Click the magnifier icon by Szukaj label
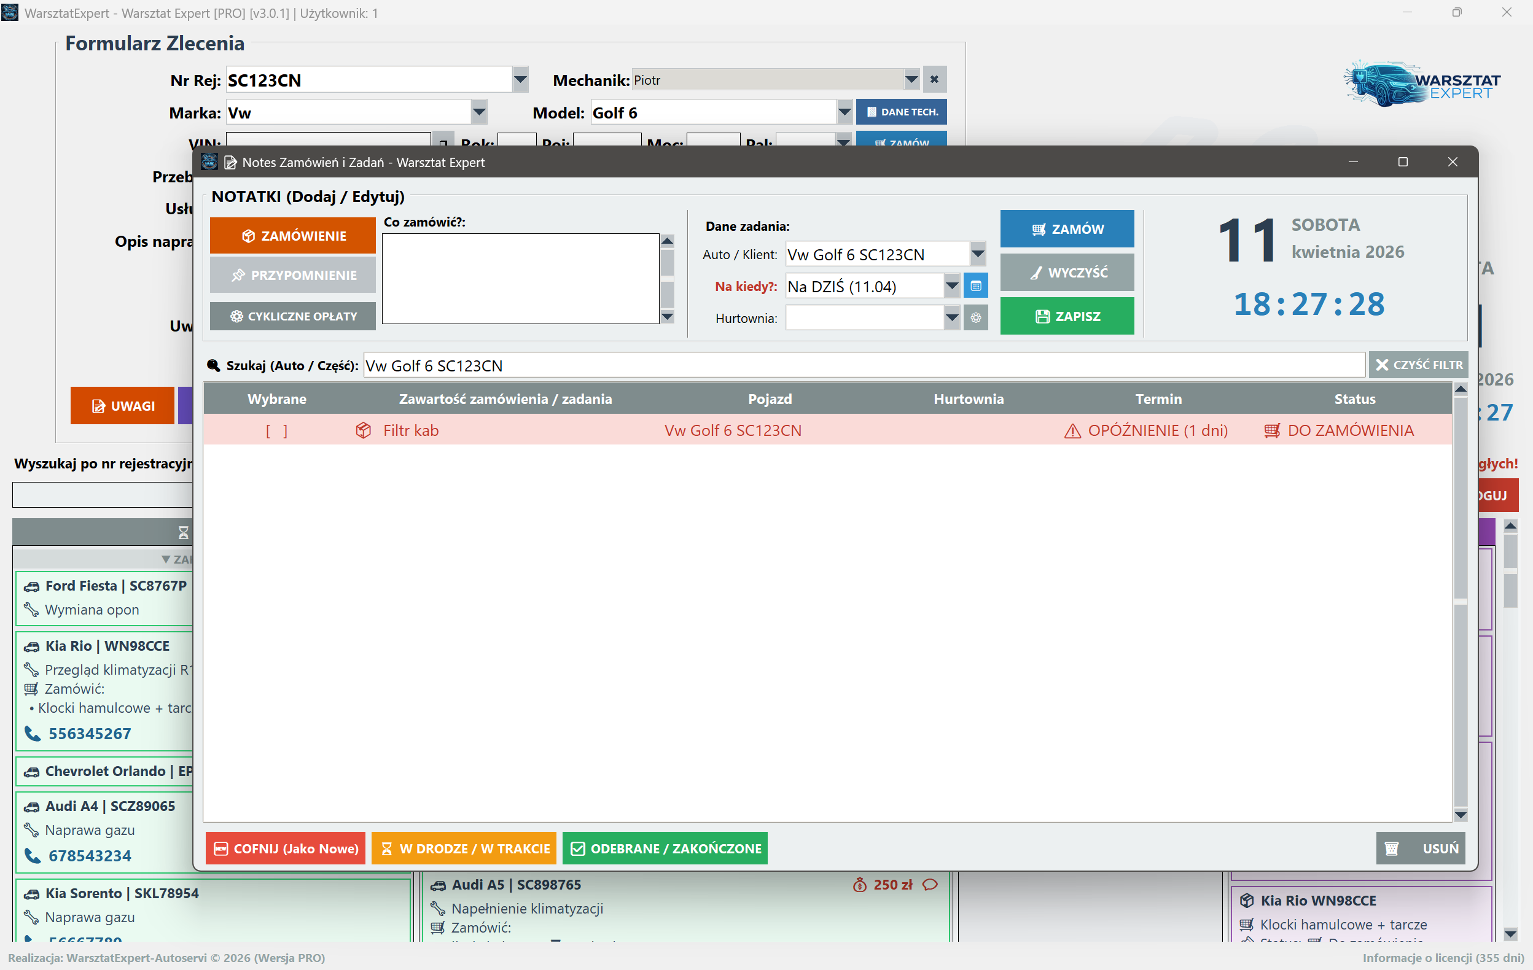 point(214,365)
